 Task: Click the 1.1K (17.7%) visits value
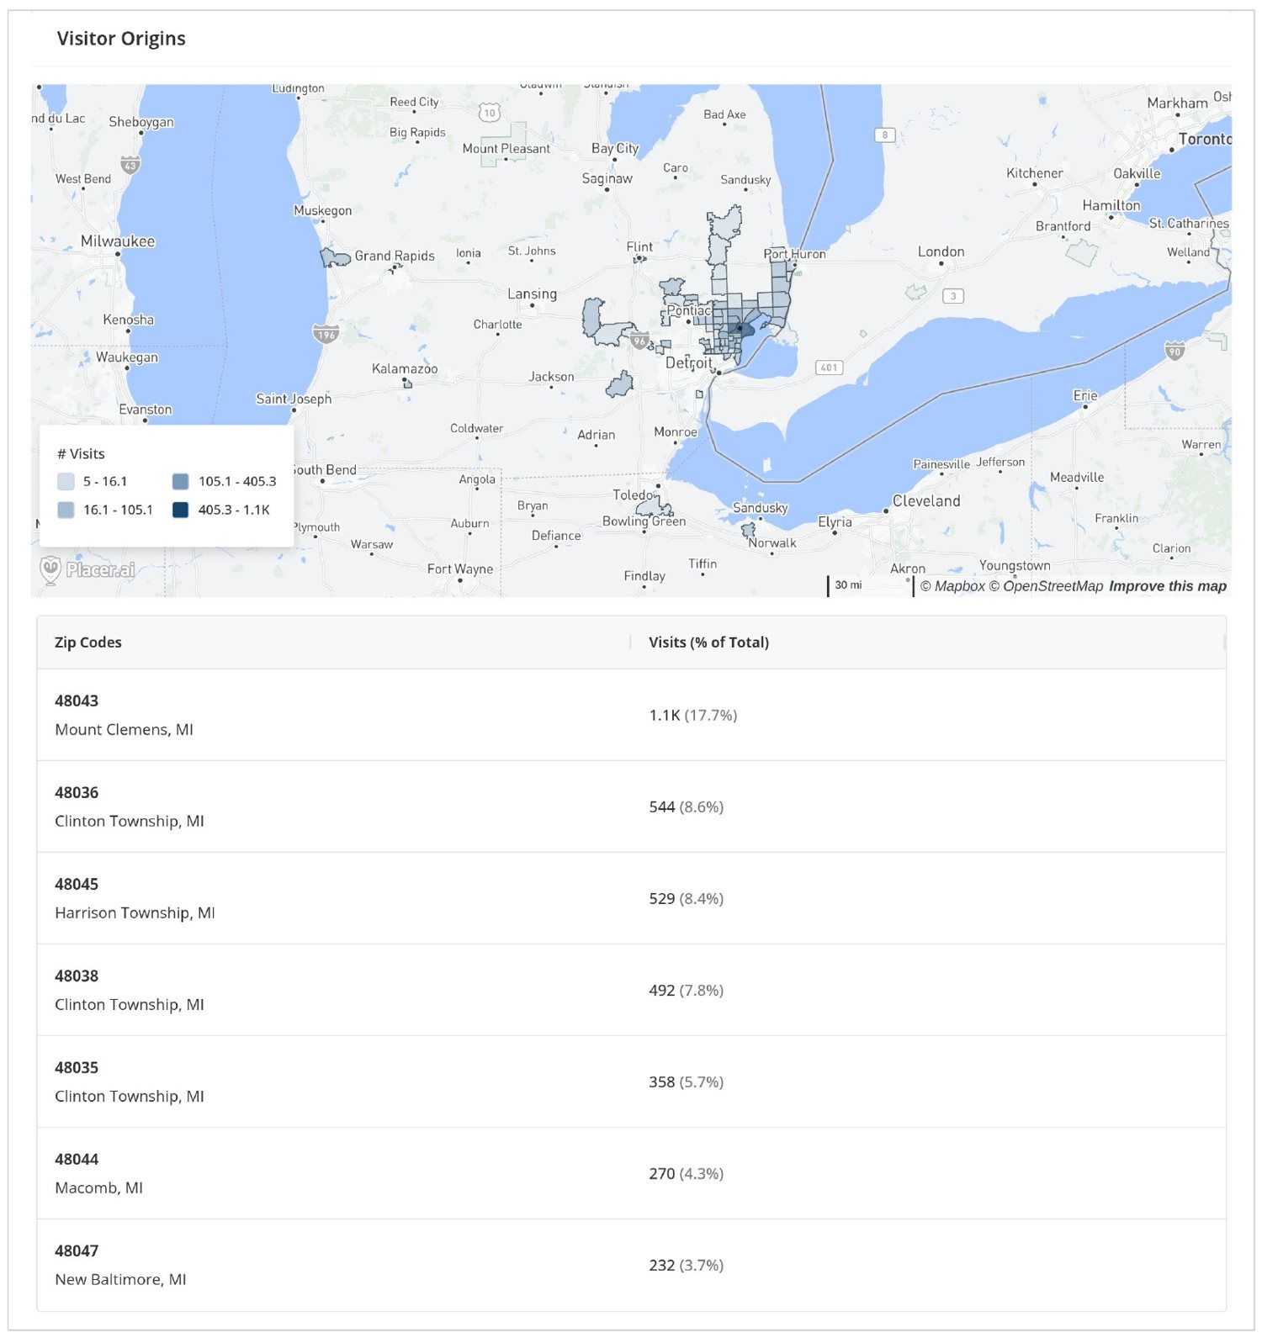tap(693, 716)
